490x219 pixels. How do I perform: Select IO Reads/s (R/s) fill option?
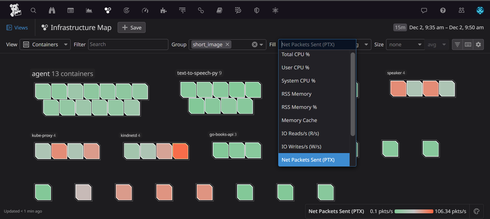pyautogui.click(x=314, y=133)
